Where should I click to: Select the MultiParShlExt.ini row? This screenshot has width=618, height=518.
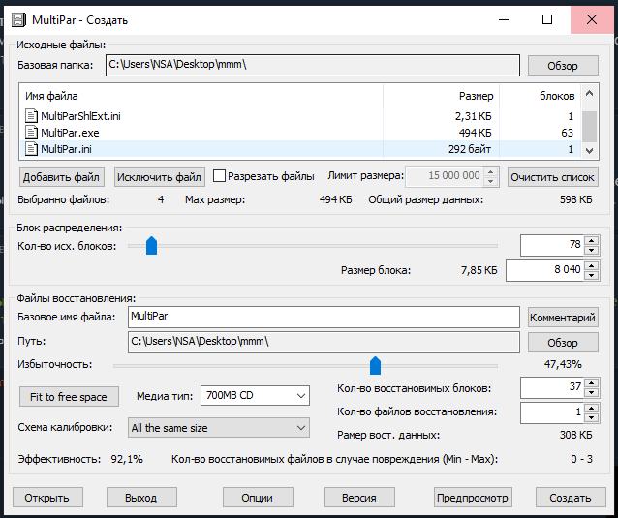click(x=299, y=116)
